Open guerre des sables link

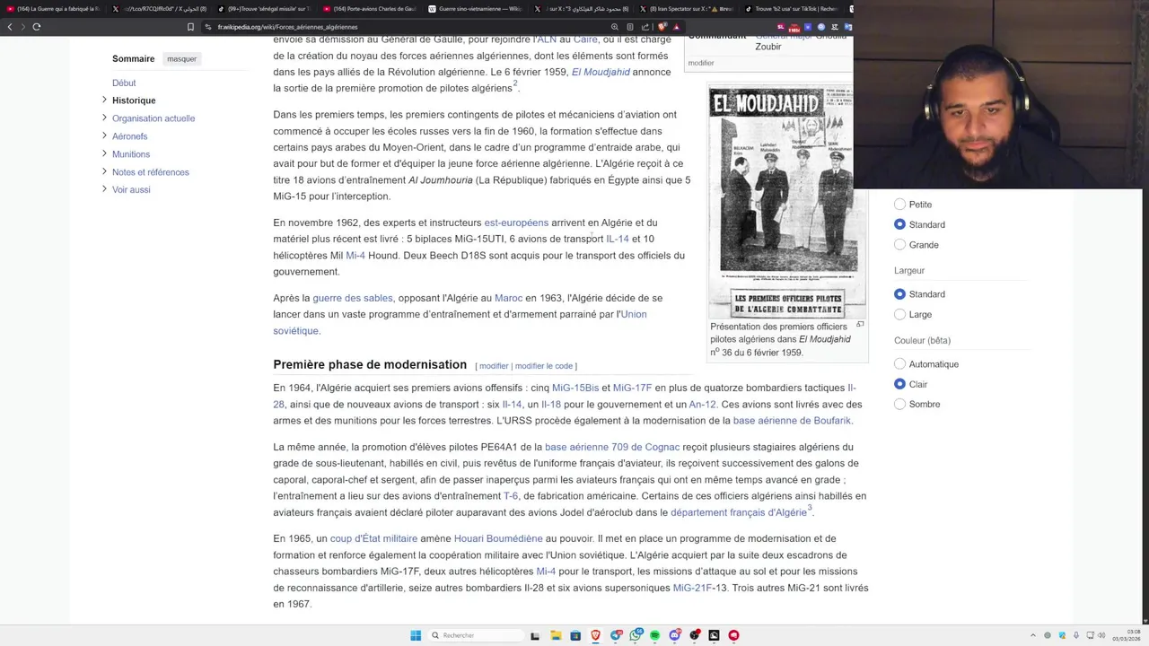click(x=353, y=298)
